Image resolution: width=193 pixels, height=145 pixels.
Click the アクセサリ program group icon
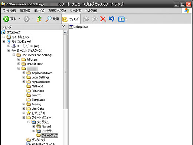(39, 131)
